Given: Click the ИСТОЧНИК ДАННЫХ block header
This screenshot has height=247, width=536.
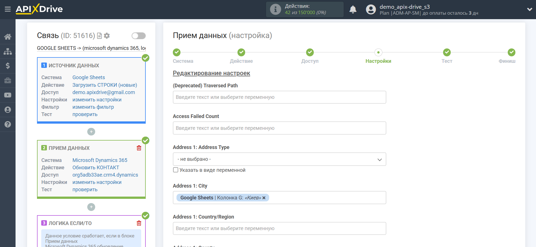Looking at the screenshot, I should coord(74,66).
